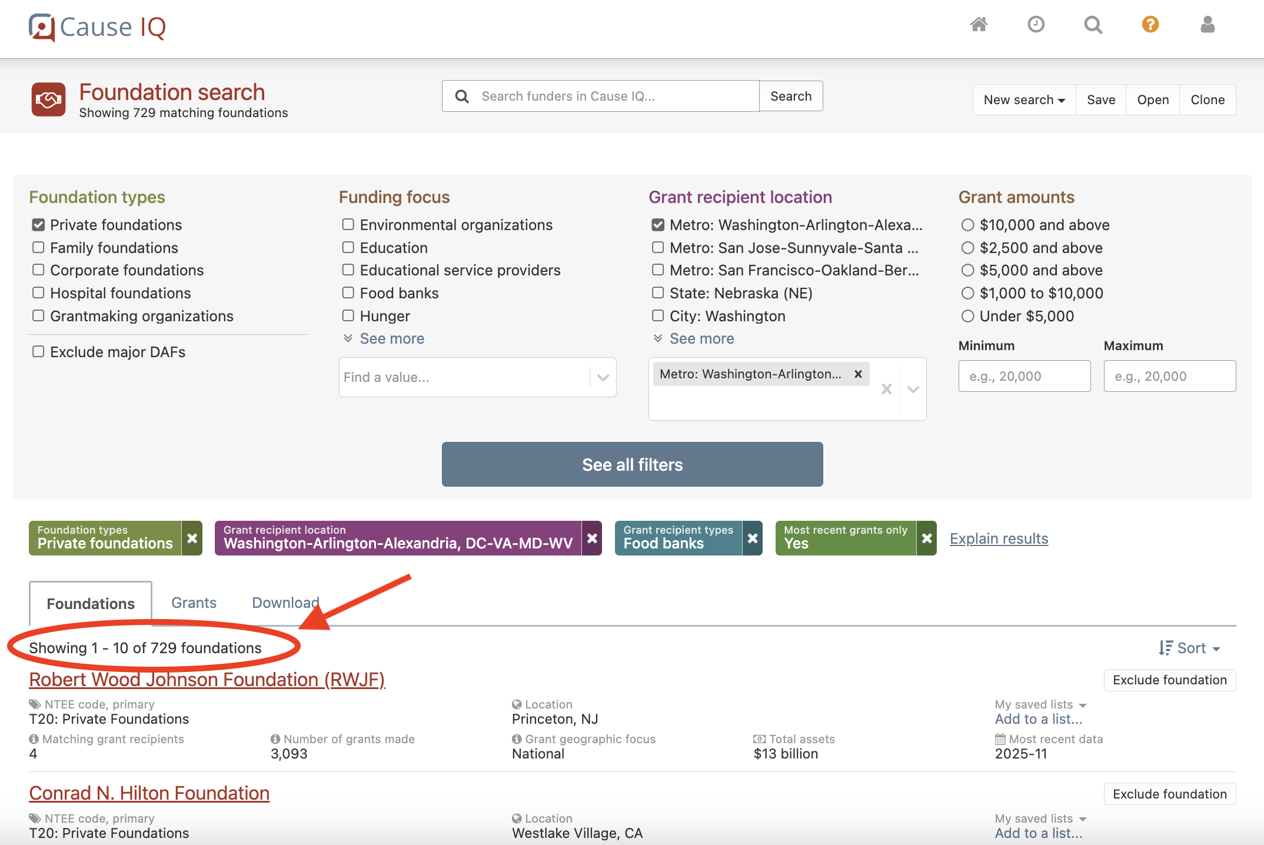Image resolution: width=1264 pixels, height=845 pixels.
Task: Switch to the Grants tab
Action: point(194,603)
